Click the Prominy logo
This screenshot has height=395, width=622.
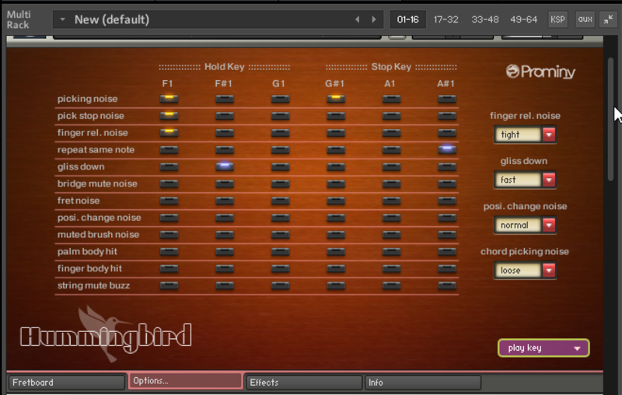tap(540, 72)
